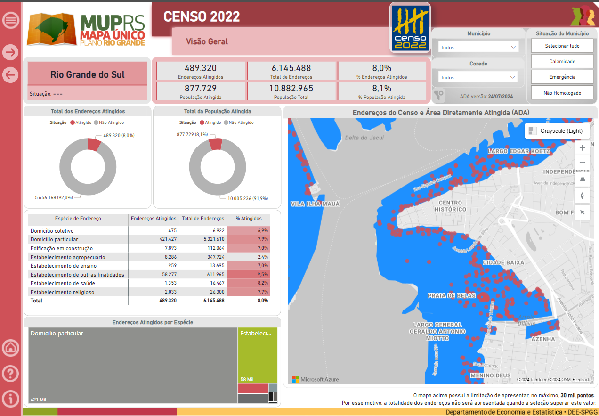Open the Grayscale (Light) map style picker

coord(557,131)
